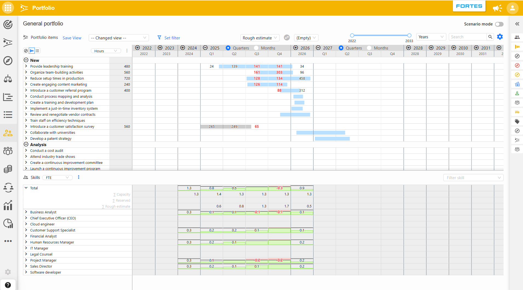Screen dimensions: 523x290
Task: Select Months radio for 2027
Action: coord(369,48)
